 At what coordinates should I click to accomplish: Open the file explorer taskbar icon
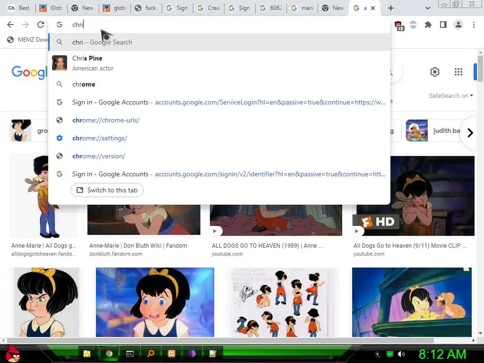click(x=87, y=354)
